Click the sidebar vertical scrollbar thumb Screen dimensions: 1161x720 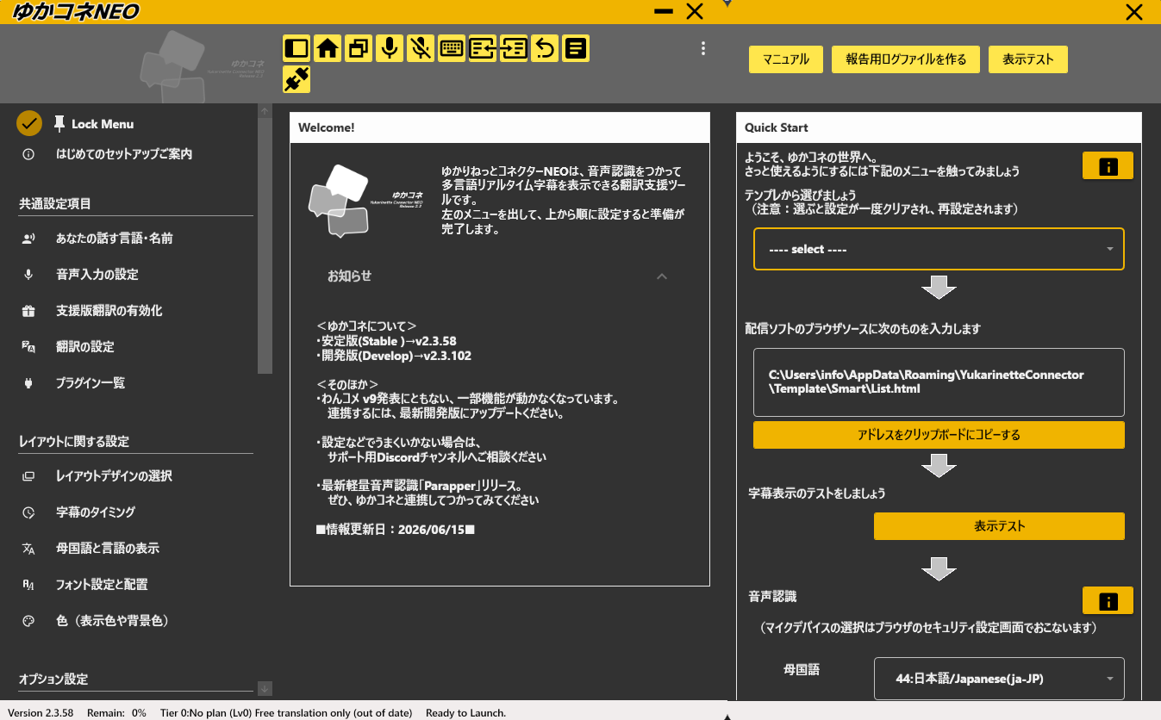coord(265,246)
